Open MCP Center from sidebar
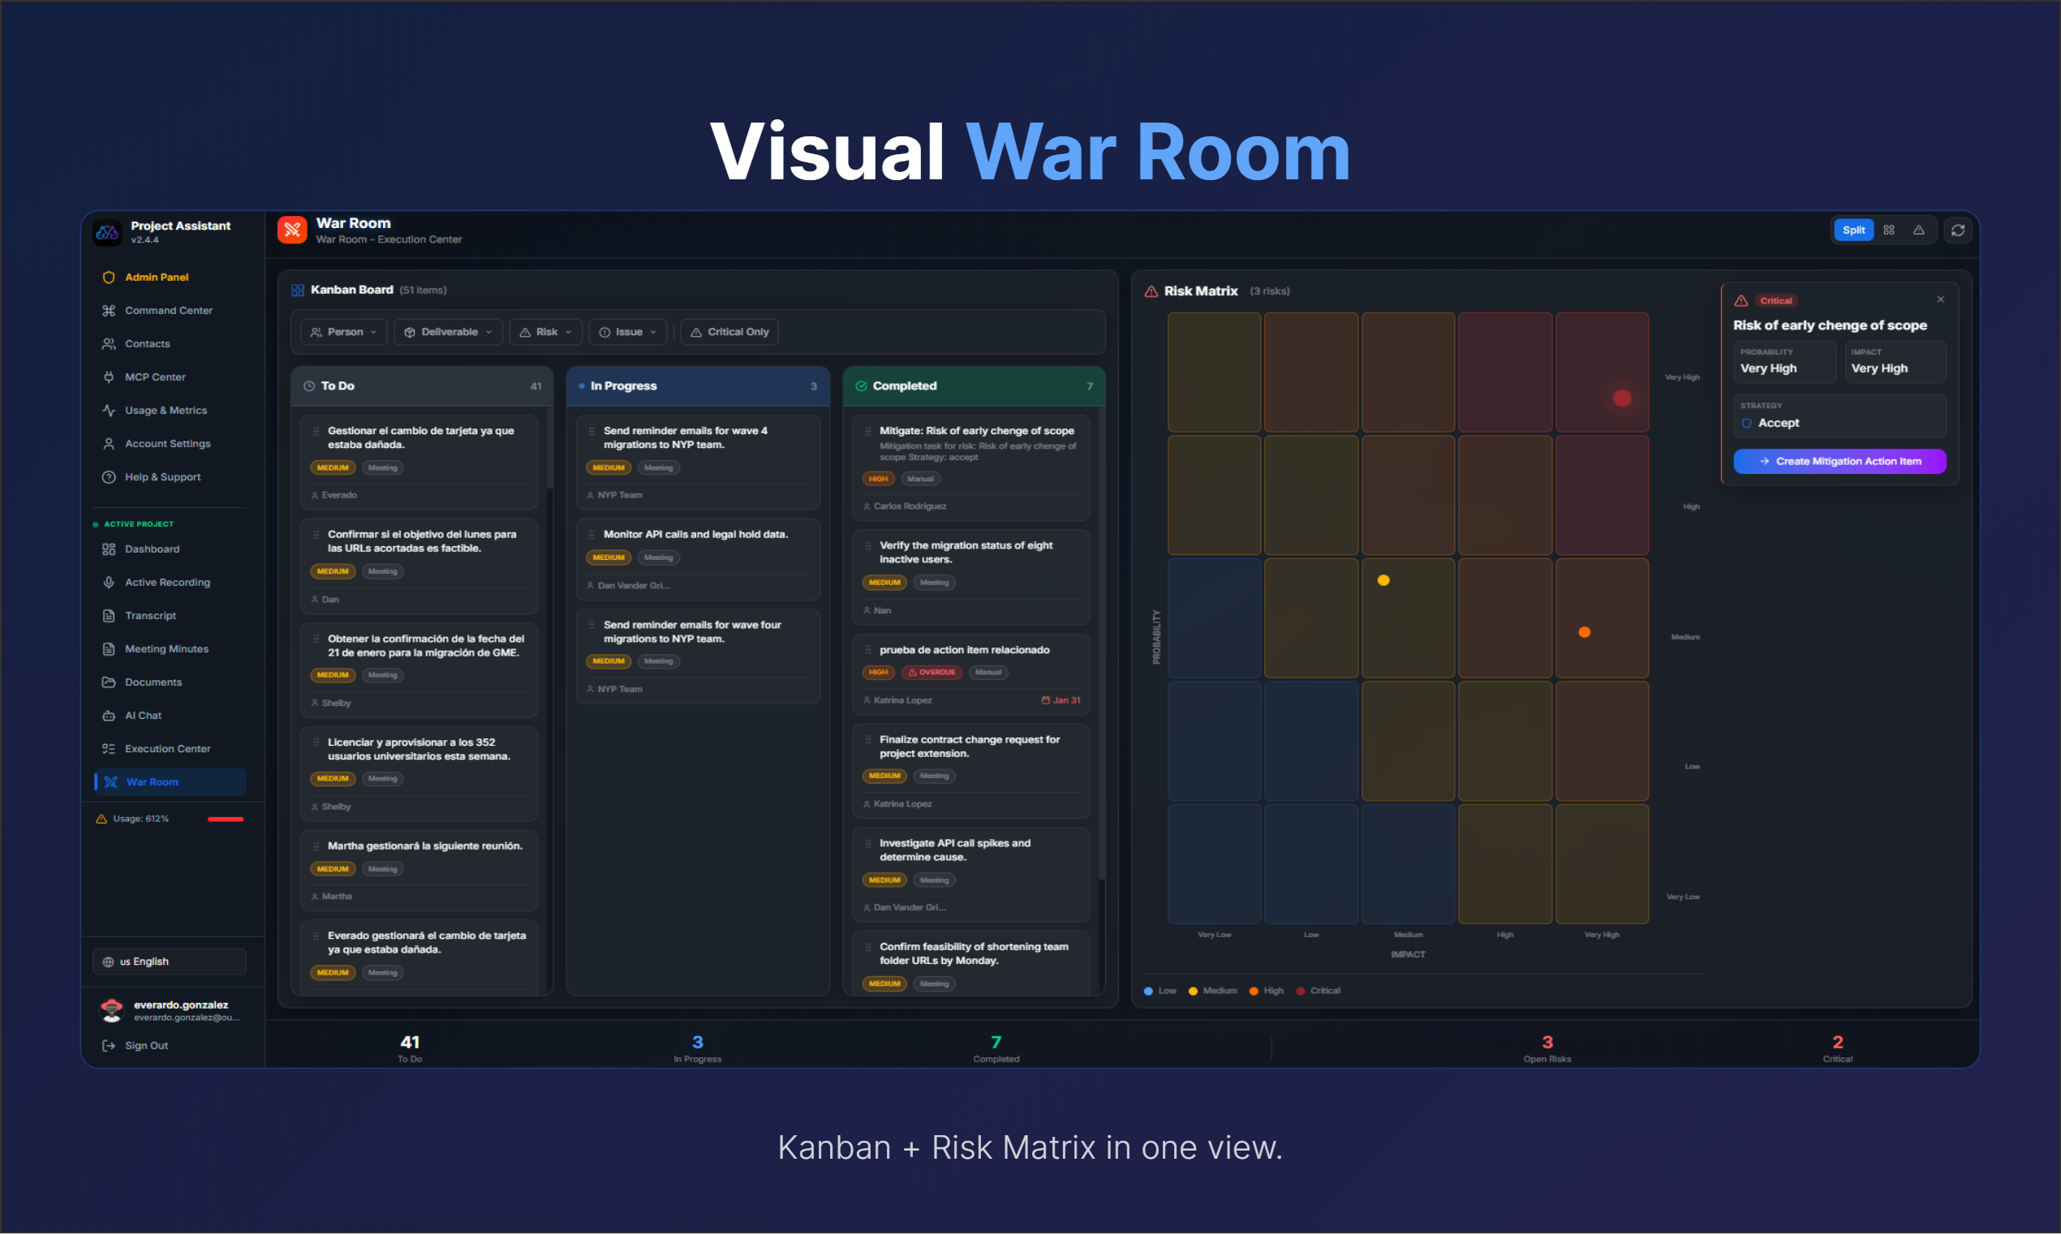The image size is (2061, 1235). 155,377
